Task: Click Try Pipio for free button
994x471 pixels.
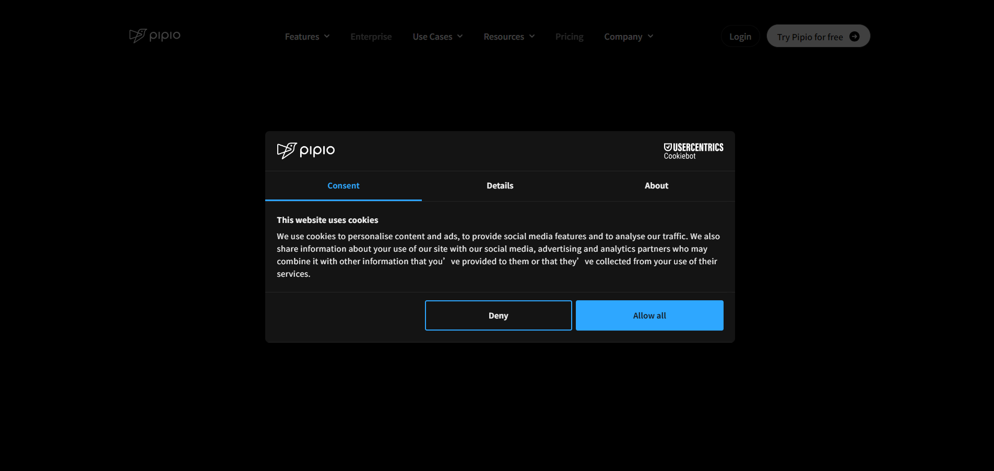Action: point(818,36)
